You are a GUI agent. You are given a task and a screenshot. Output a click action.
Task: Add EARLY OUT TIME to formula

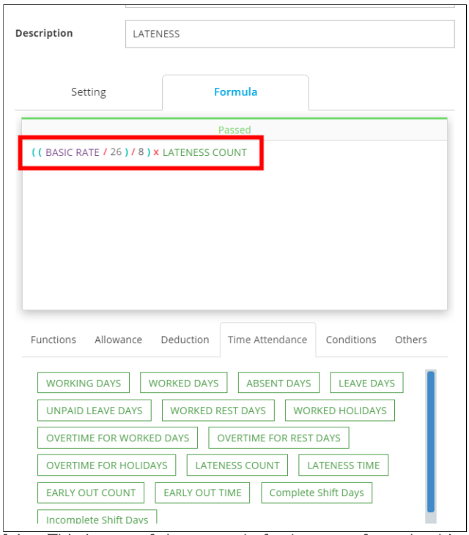(202, 493)
